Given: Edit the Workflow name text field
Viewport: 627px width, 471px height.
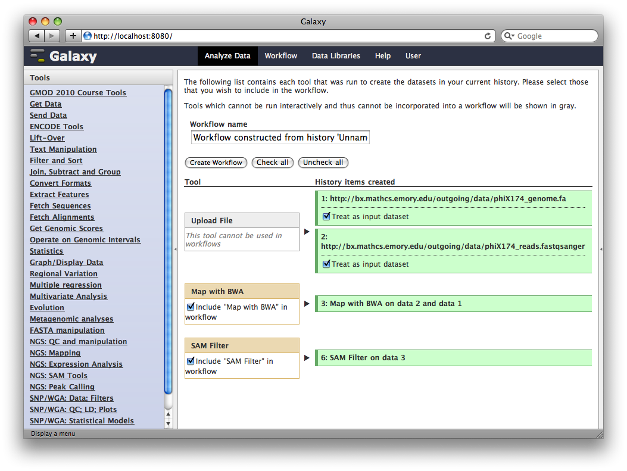Looking at the screenshot, I should pyautogui.click(x=280, y=138).
